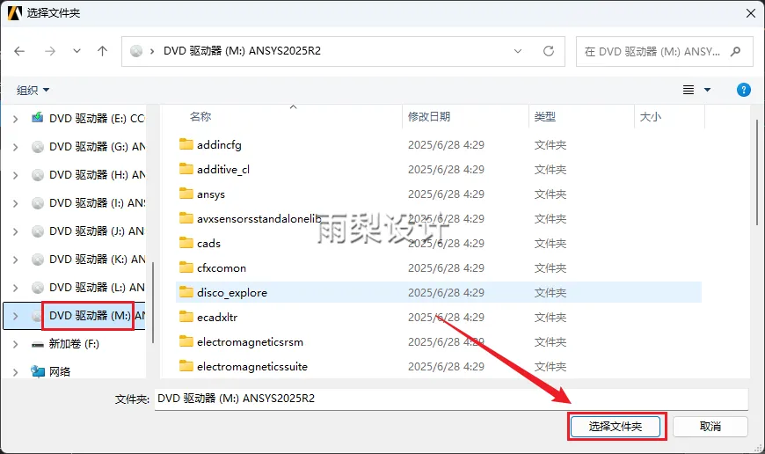
Task: Expand DVD 驱动器 (E:) tree node
Action: tap(15, 119)
